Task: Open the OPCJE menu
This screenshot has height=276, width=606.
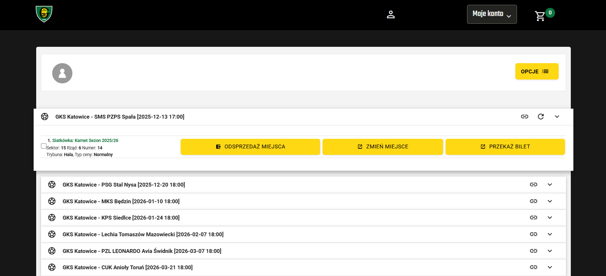Action: tap(536, 71)
